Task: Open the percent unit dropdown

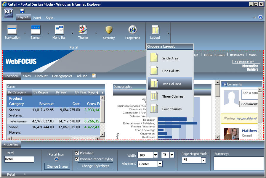Action: click(x=172, y=155)
